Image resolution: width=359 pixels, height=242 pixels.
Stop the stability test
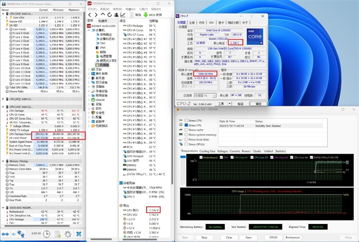click(x=204, y=238)
